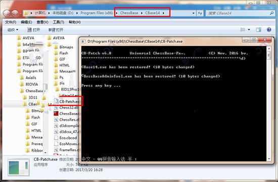Click the CB-Patch.exe preview thumbnail in details pane
This screenshot has height=182, width=278.
point(19,167)
